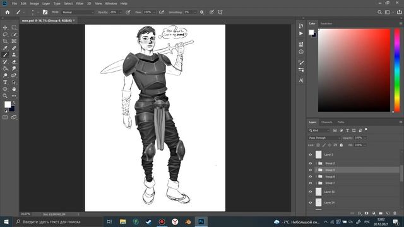Toggle the layer filter on/off switch
The image size is (404, 227).
pyautogui.click(x=366, y=130)
